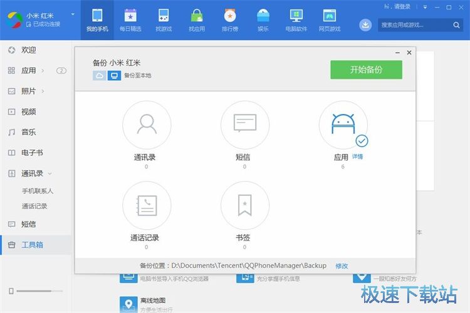Switch to local computer backup mode
Viewport: 470px width, 313px height.
coord(114,76)
